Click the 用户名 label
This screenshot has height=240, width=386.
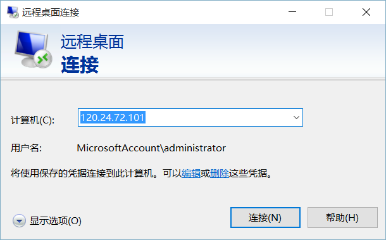click(x=26, y=148)
